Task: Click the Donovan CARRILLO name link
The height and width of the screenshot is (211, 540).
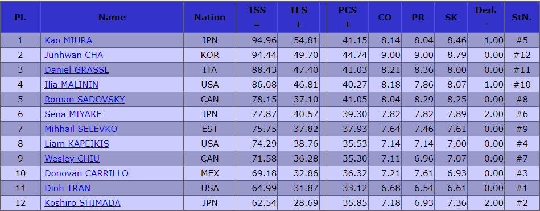Action: (x=86, y=173)
